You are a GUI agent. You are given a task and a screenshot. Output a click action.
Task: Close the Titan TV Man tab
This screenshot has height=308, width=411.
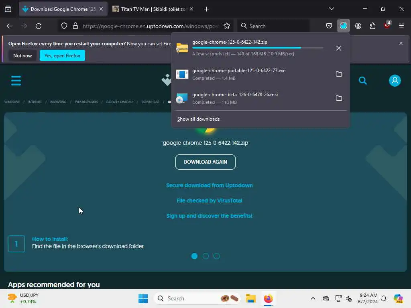pos(191,9)
